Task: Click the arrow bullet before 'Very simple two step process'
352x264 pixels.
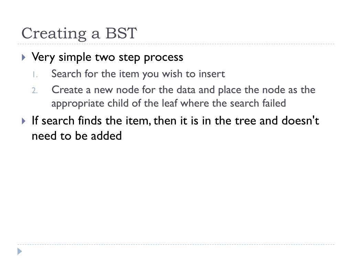Action: tap(24, 57)
